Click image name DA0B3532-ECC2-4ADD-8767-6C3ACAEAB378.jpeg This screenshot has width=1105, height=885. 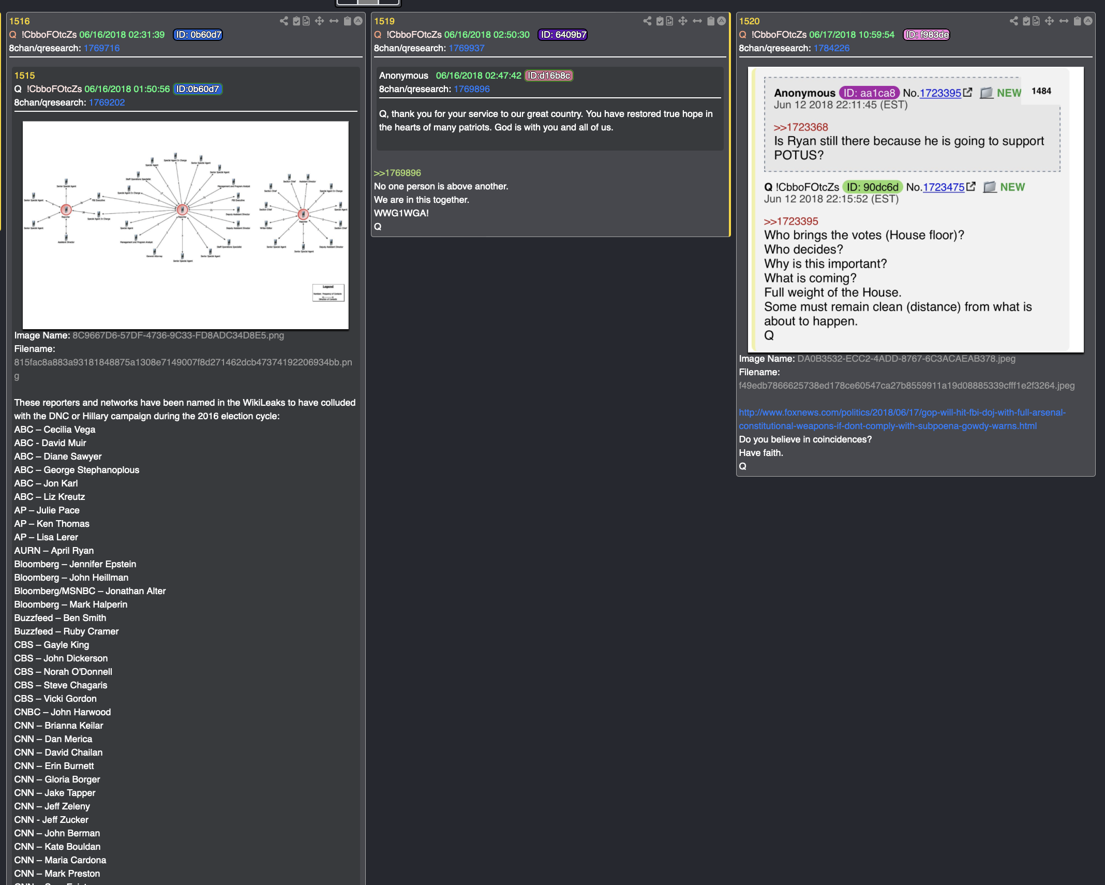(x=906, y=359)
